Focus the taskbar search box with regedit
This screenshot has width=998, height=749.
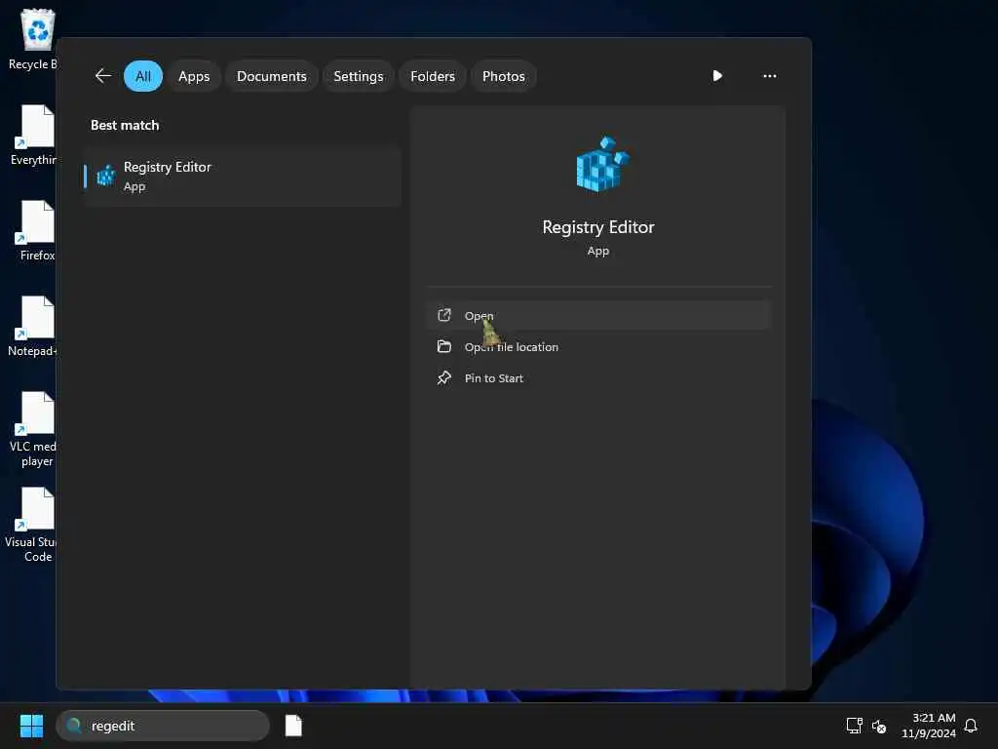pos(163,726)
